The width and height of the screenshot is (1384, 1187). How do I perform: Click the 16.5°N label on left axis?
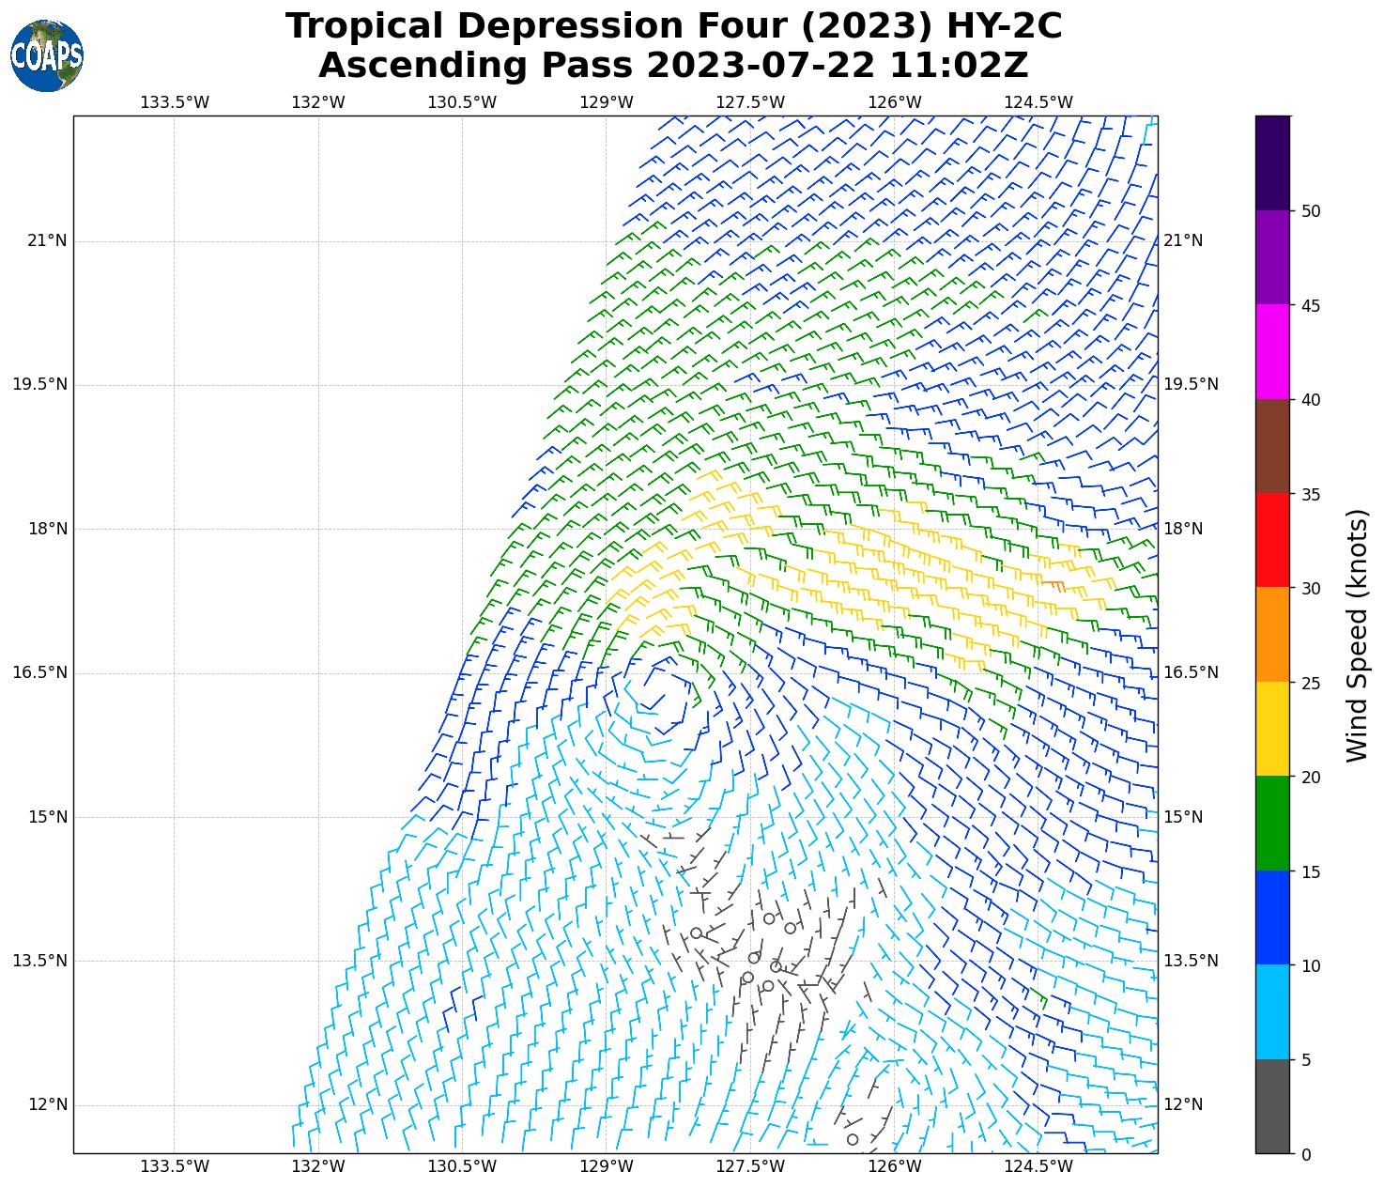tap(39, 672)
